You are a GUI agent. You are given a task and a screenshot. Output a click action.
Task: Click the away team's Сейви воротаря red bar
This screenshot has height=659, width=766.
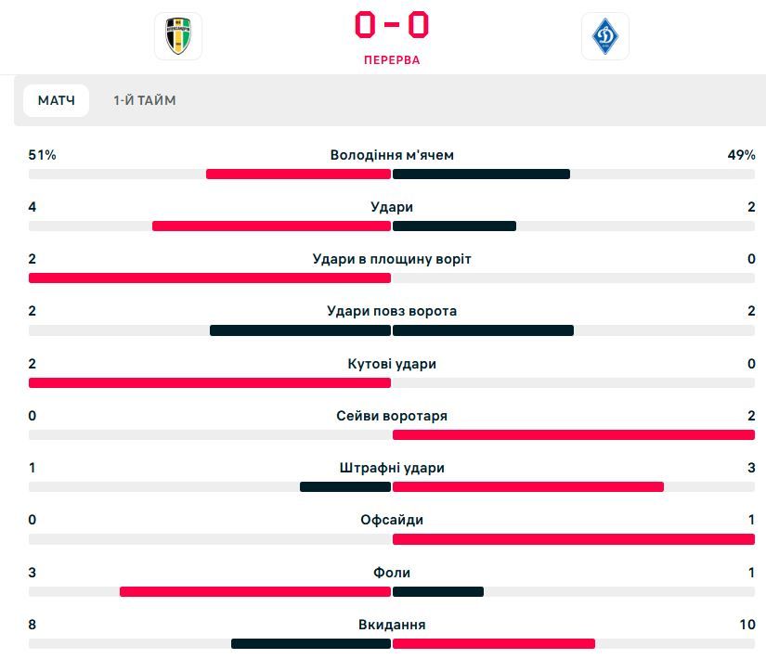pyautogui.click(x=574, y=434)
